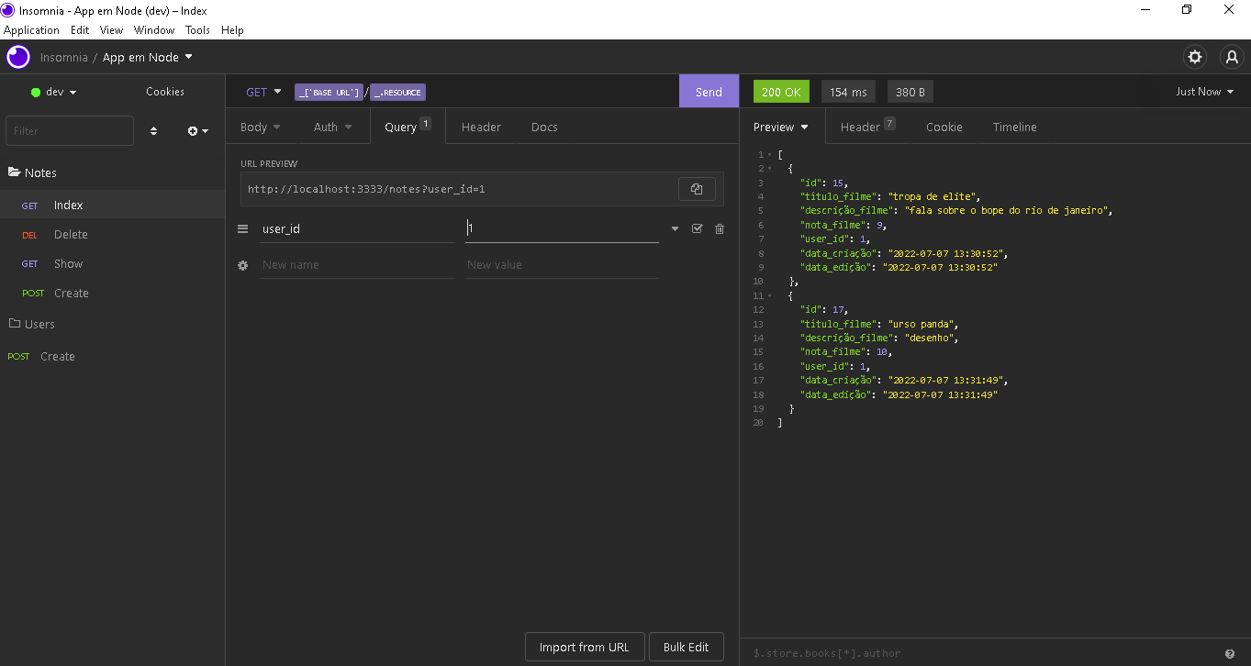Open the Body tab dropdown
Screen dimensions: 1251x666
point(261,127)
